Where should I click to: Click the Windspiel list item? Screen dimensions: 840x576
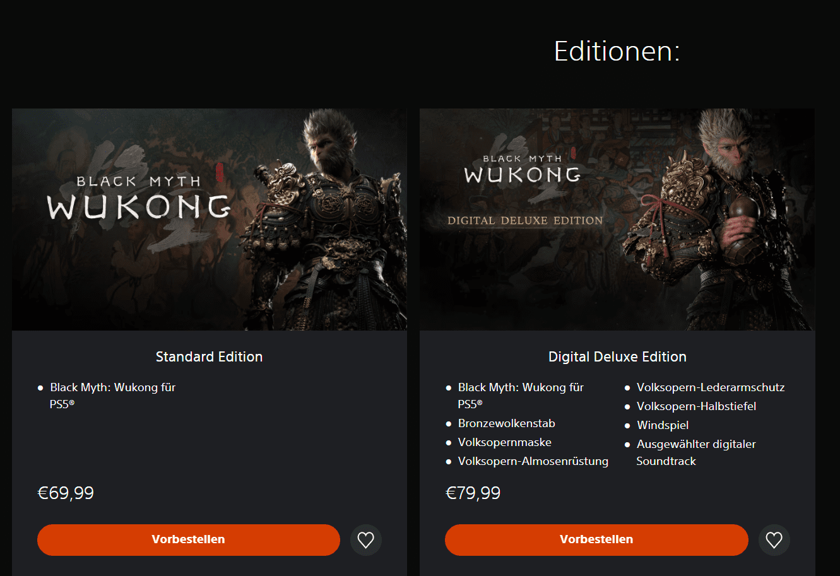(x=663, y=425)
